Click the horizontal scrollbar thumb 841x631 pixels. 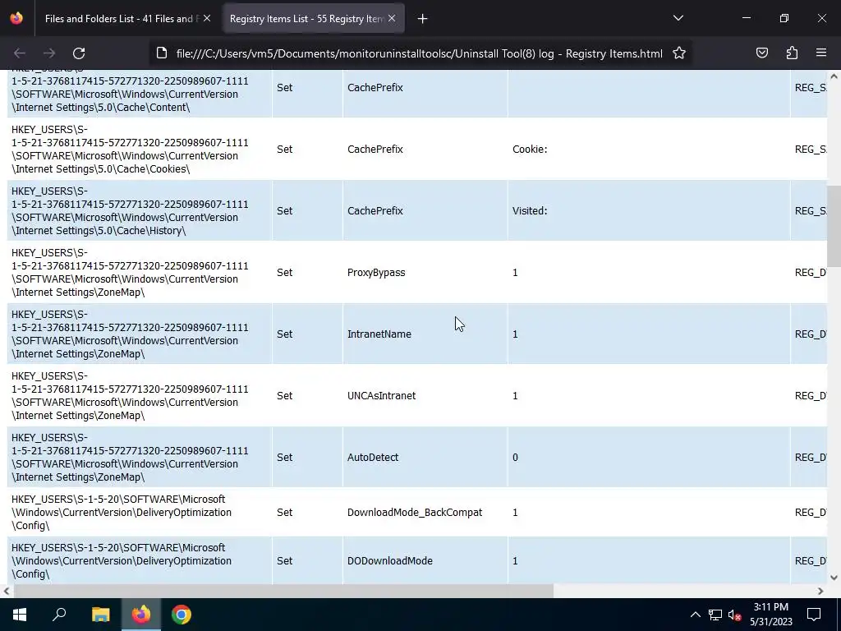point(283,591)
